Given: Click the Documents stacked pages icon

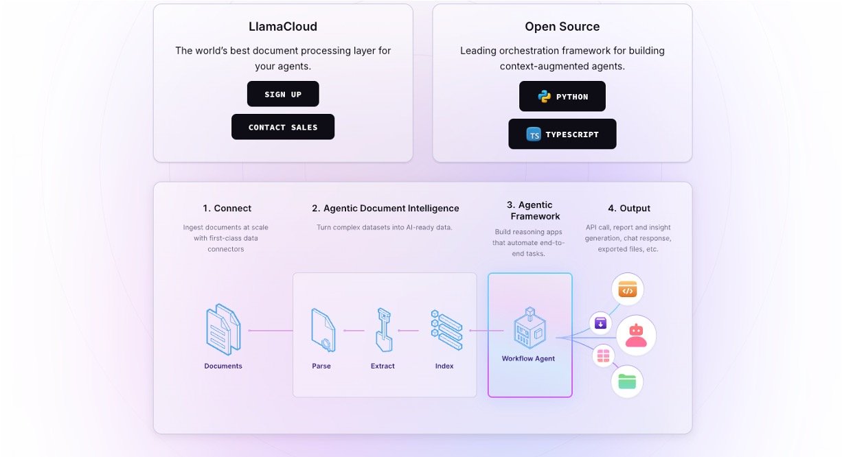Looking at the screenshot, I should (223, 329).
